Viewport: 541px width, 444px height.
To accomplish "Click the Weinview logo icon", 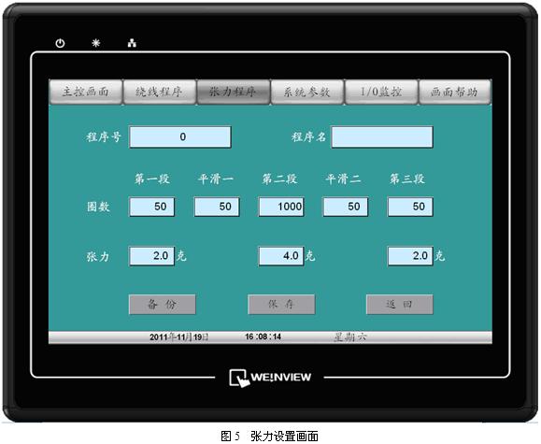I will [239, 378].
